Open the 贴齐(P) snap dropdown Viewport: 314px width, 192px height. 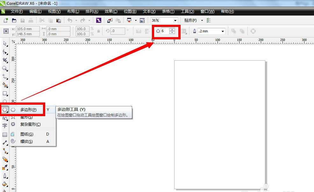click(202, 20)
